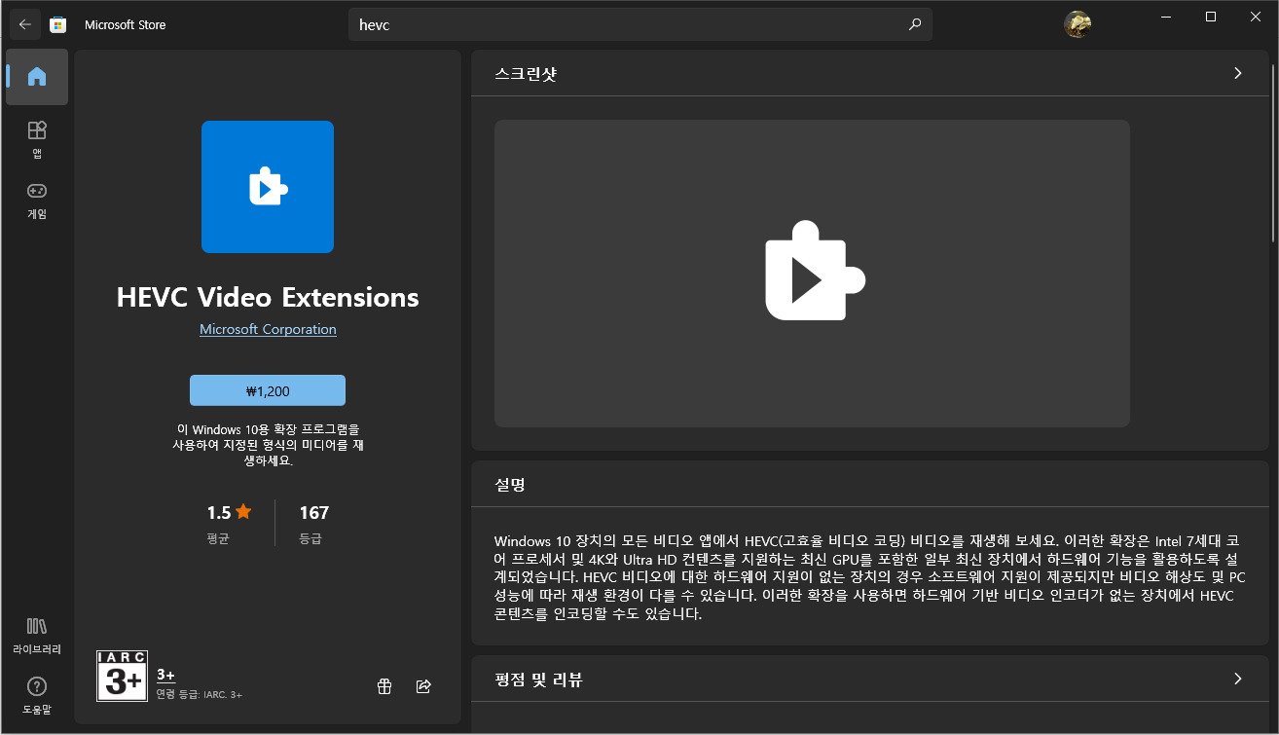This screenshot has height=735, width=1279.
Task: Click the 1.5 average rating value
Action: click(219, 512)
